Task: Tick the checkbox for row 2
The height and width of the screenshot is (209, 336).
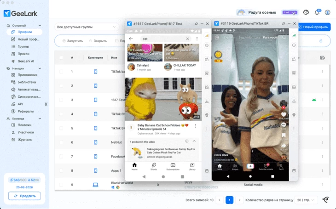Action: tap(61, 86)
